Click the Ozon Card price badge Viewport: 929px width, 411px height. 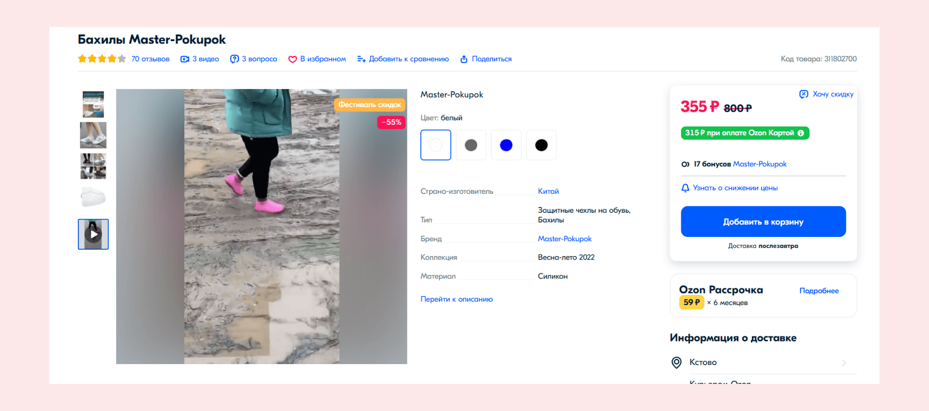(x=745, y=133)
